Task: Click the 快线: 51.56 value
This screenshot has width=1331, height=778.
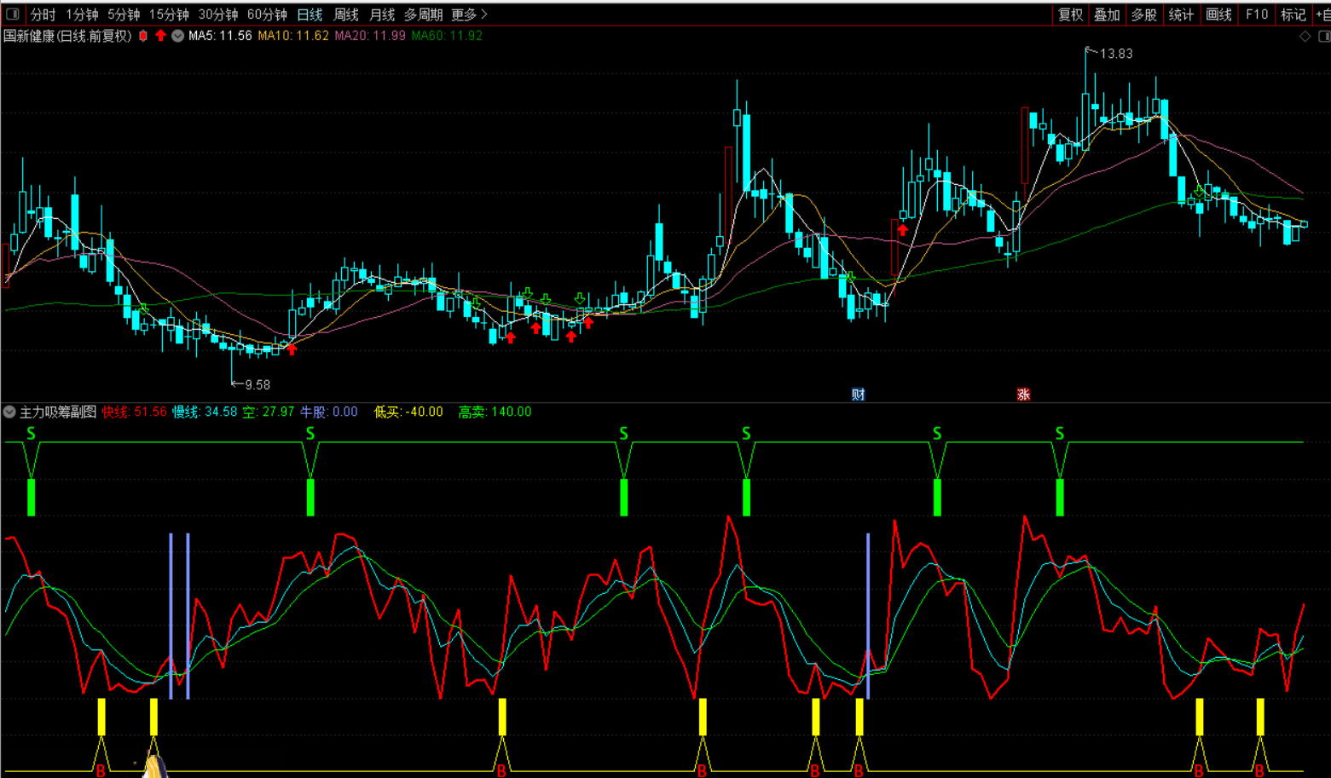Action: point(135,412)
